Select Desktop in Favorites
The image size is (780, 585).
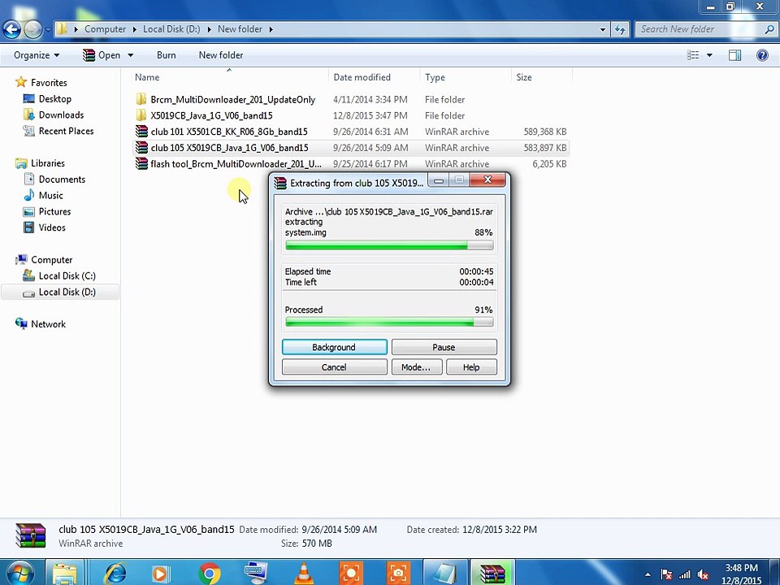pyautogui.click(x=54, y=99)
